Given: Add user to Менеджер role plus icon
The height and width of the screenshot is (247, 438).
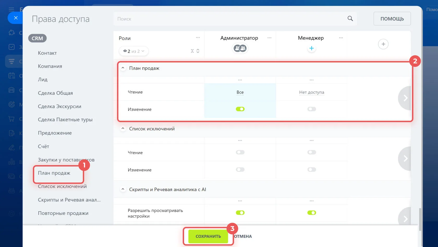Looking at the screenshot, I should [x=311, y=48].
